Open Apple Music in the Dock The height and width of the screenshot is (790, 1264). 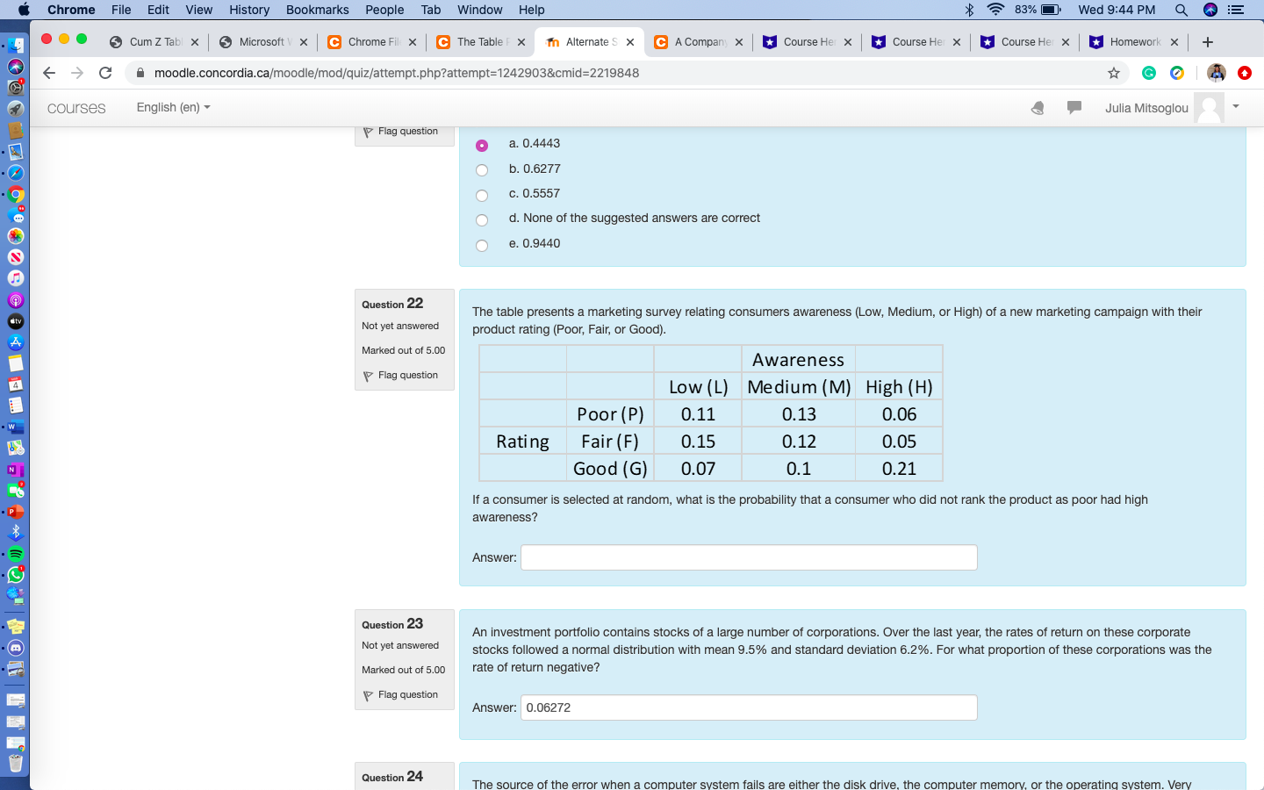click(x=16, y=278)
